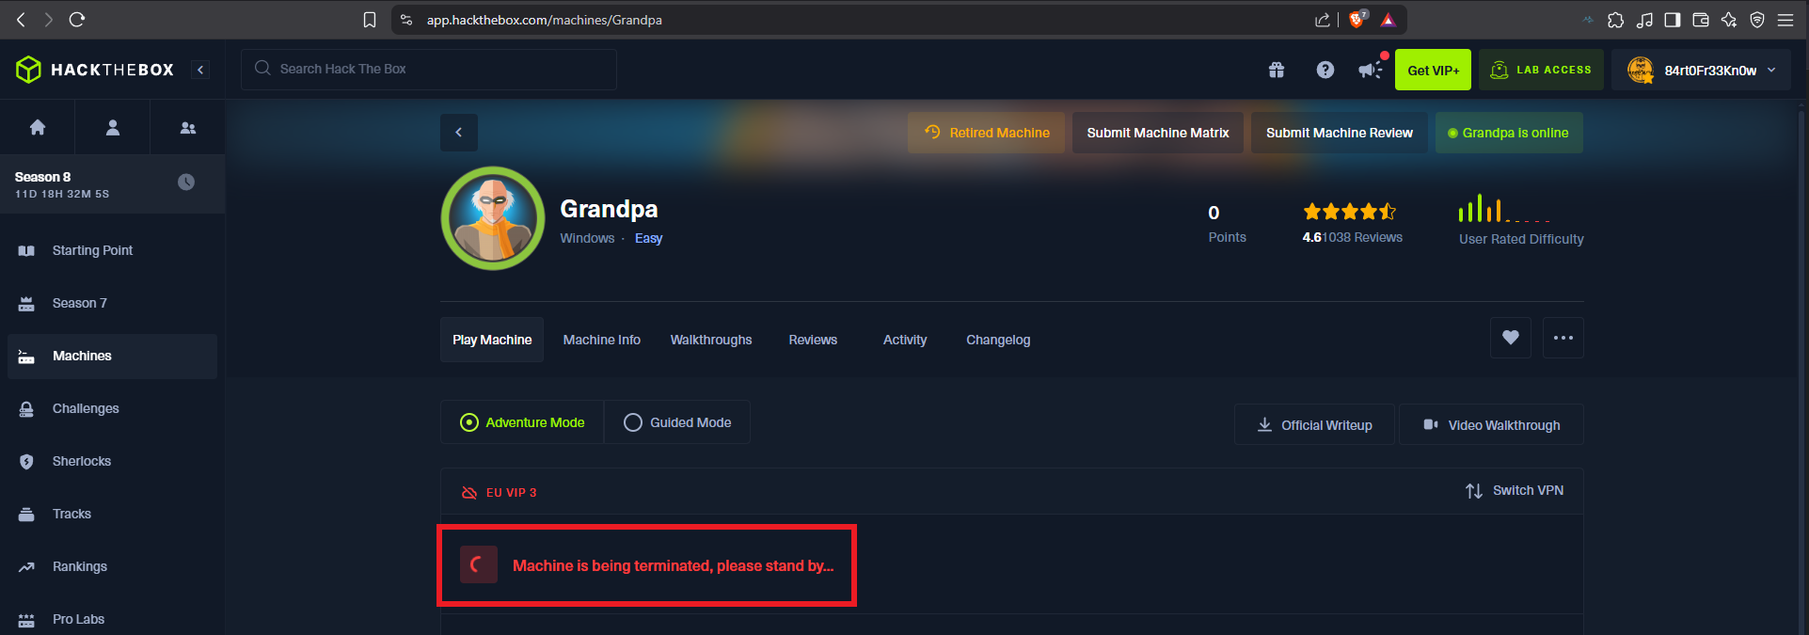The image size is (1809, 635).
Task: Open browser extensions puzzle icon
Action: [x=1615, y=20]
